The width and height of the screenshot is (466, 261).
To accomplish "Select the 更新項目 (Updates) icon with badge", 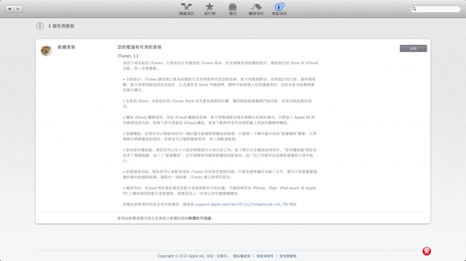I will click(x=279, y=7).
